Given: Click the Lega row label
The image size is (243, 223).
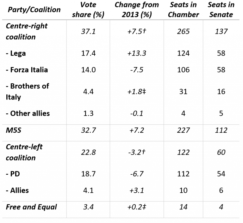Looking at the screenshot, I should point(16,53).
